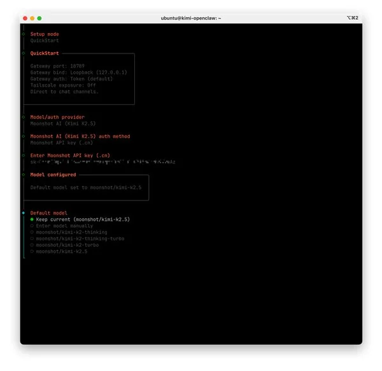Click the Enter Moonshot API key (.cn) heading
The height and width of the screenshot is (371, 382).
[70, 155]
